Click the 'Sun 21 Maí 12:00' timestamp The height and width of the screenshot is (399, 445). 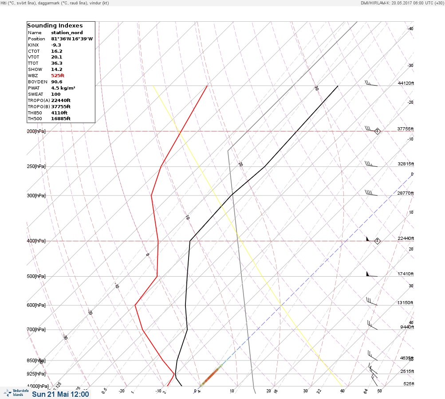pos(60,394)
